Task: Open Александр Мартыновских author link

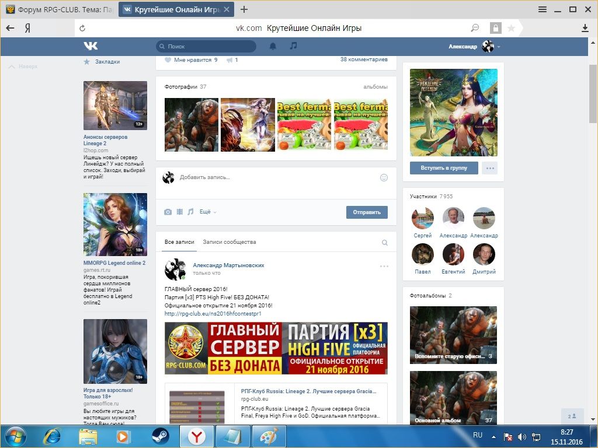Action: [x=228, y=265]
